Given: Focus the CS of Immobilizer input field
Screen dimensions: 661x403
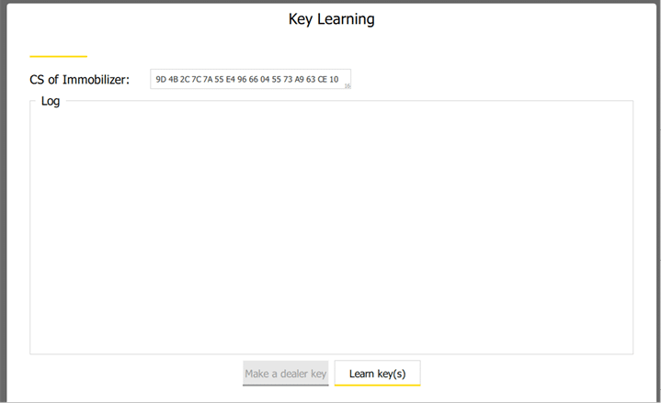Looking at the screenshot, I should click(250, 80).
